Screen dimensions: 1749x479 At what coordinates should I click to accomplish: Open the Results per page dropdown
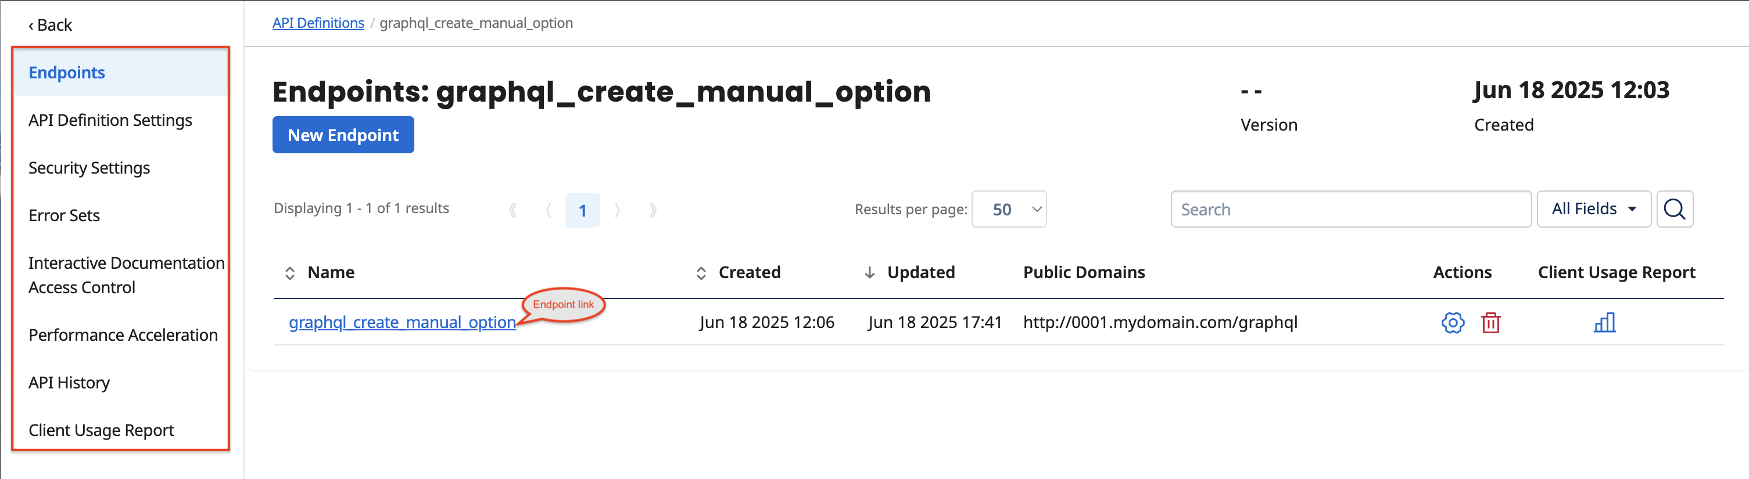coord(1009,209)
